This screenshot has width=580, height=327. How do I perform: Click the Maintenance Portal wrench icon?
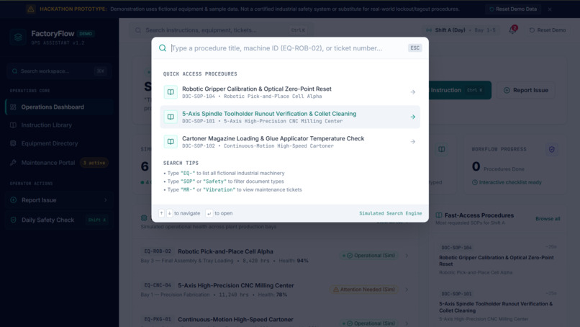[x=14, y=163]
